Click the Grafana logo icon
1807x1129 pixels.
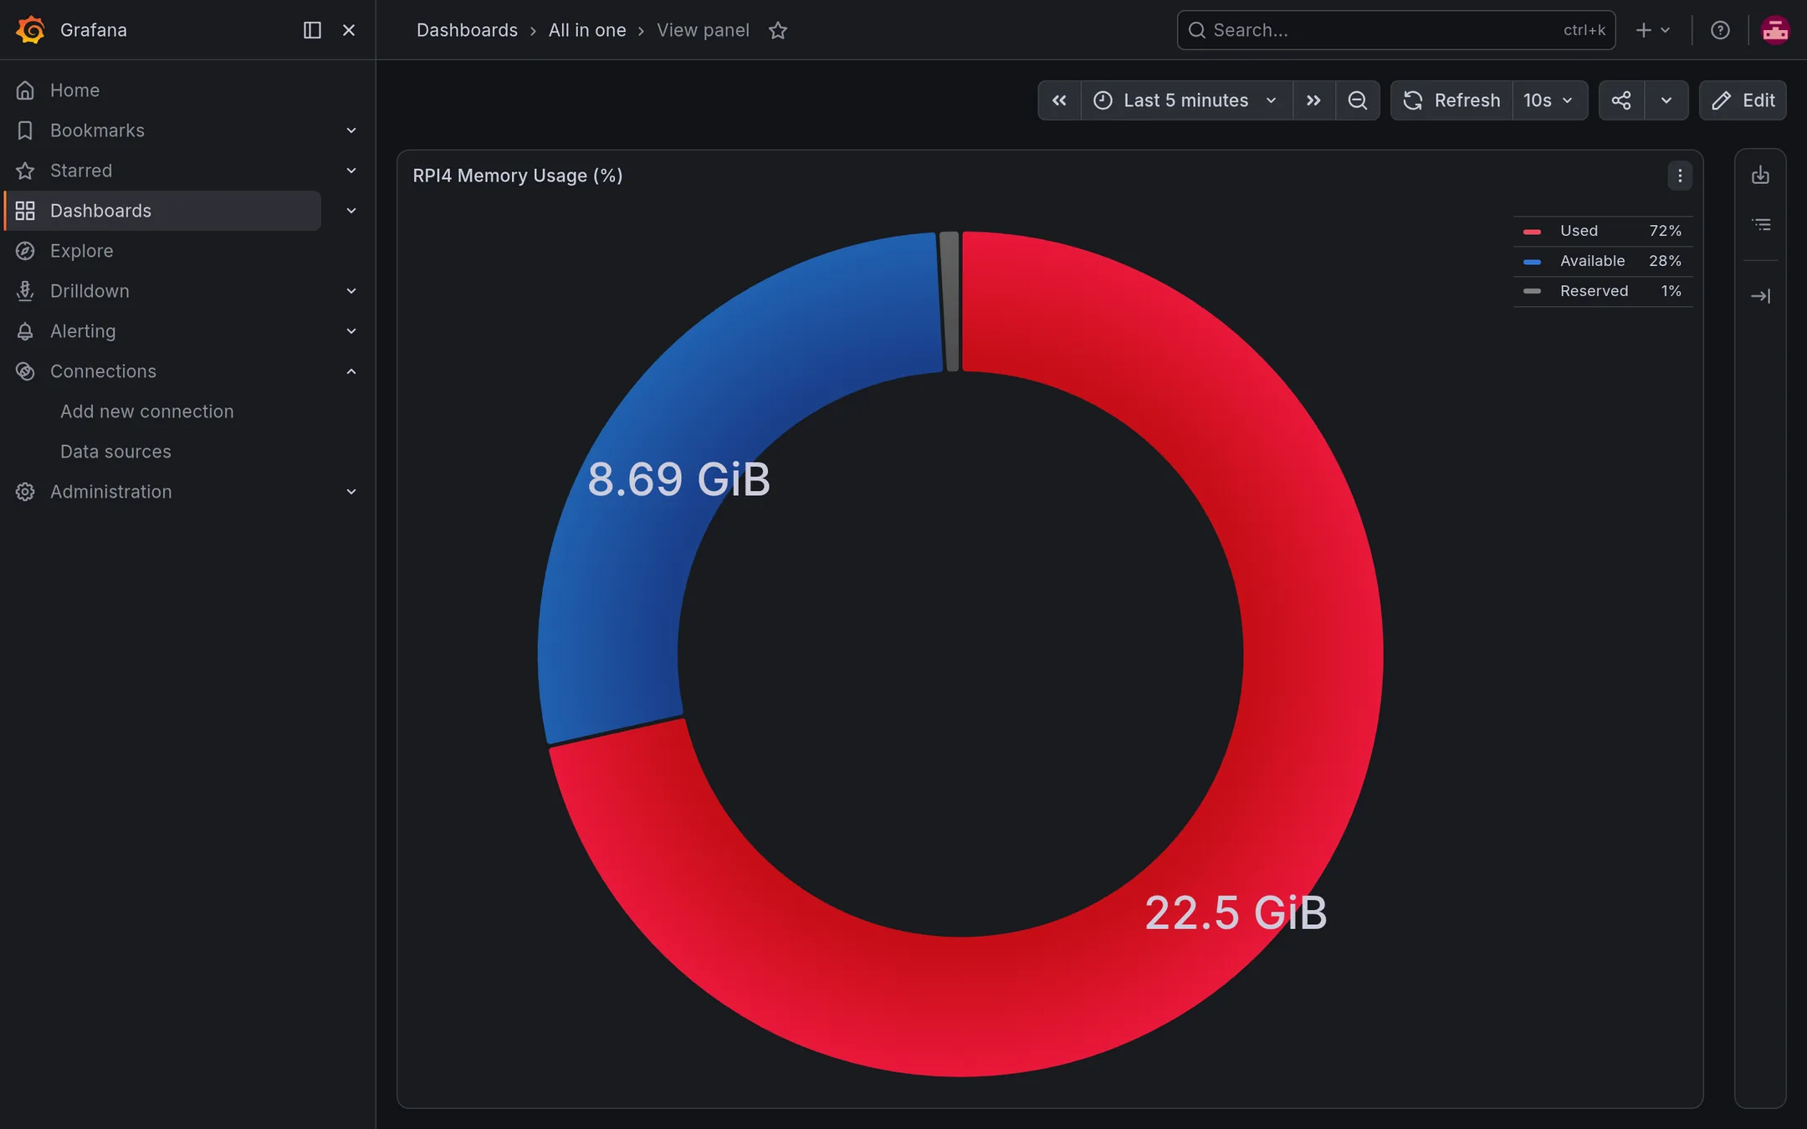pyautogui.click(x=31, y=30)
